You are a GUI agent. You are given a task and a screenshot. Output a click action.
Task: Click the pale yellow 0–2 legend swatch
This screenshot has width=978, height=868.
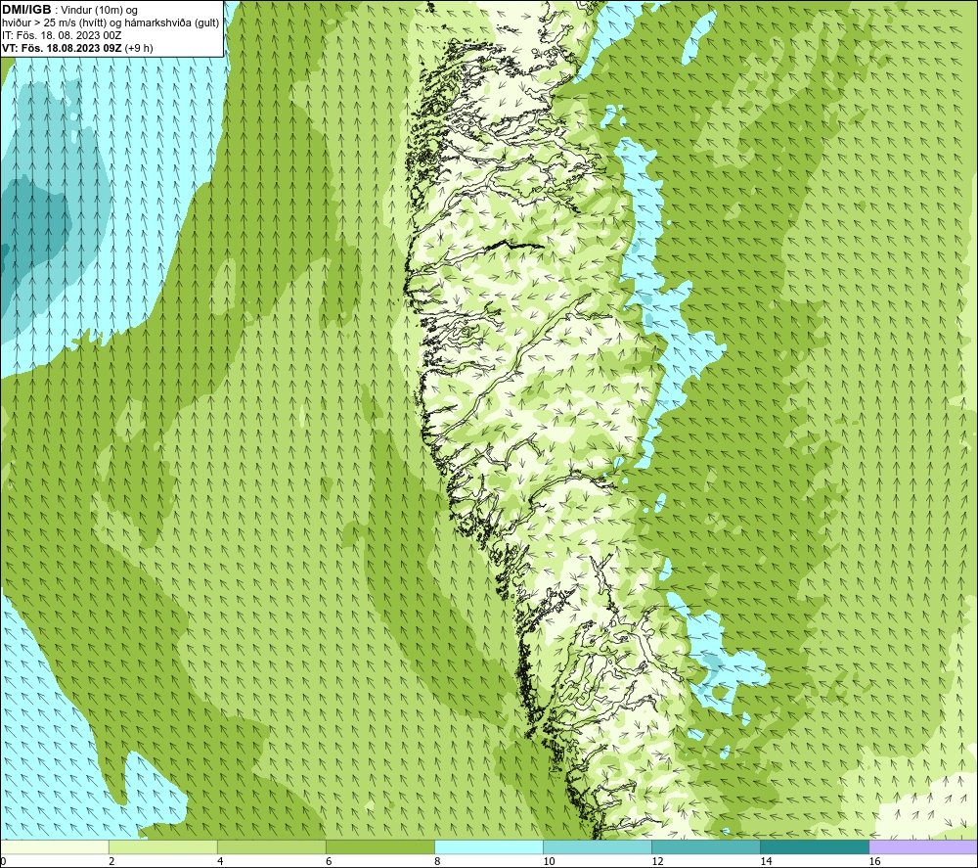point(55,846)
